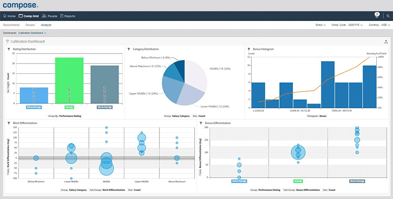Change Bonus Sub-Group Bonus Differentiation setting

point(302,190)
